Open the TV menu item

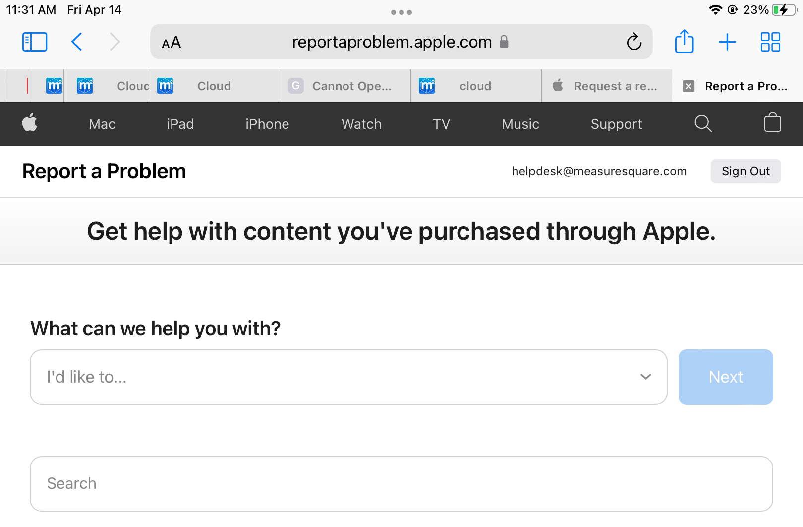tap(442, 124)
